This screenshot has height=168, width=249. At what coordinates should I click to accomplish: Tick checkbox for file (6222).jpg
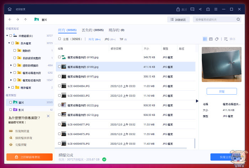click(x=59, y=105)
